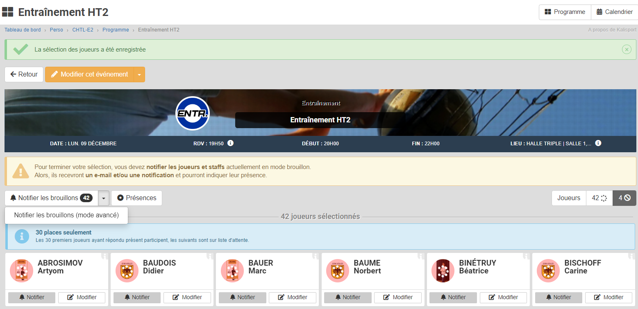Show the 4 declined players filter

click(x=624, y=198)
